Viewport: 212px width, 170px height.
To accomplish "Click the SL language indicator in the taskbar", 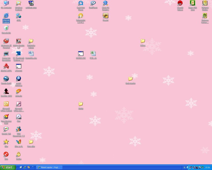I will pos(185,167).
